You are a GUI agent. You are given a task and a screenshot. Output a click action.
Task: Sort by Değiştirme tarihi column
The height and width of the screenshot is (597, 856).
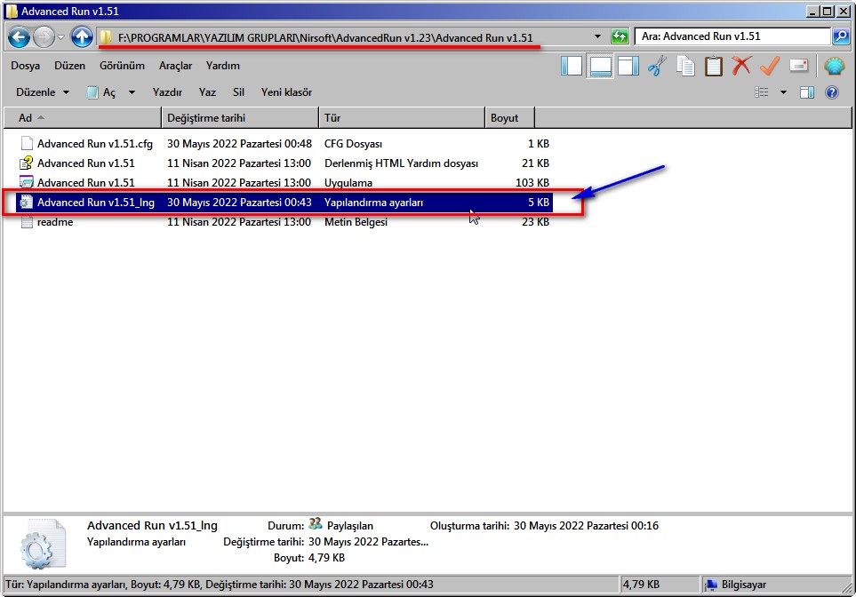[240, 118]
